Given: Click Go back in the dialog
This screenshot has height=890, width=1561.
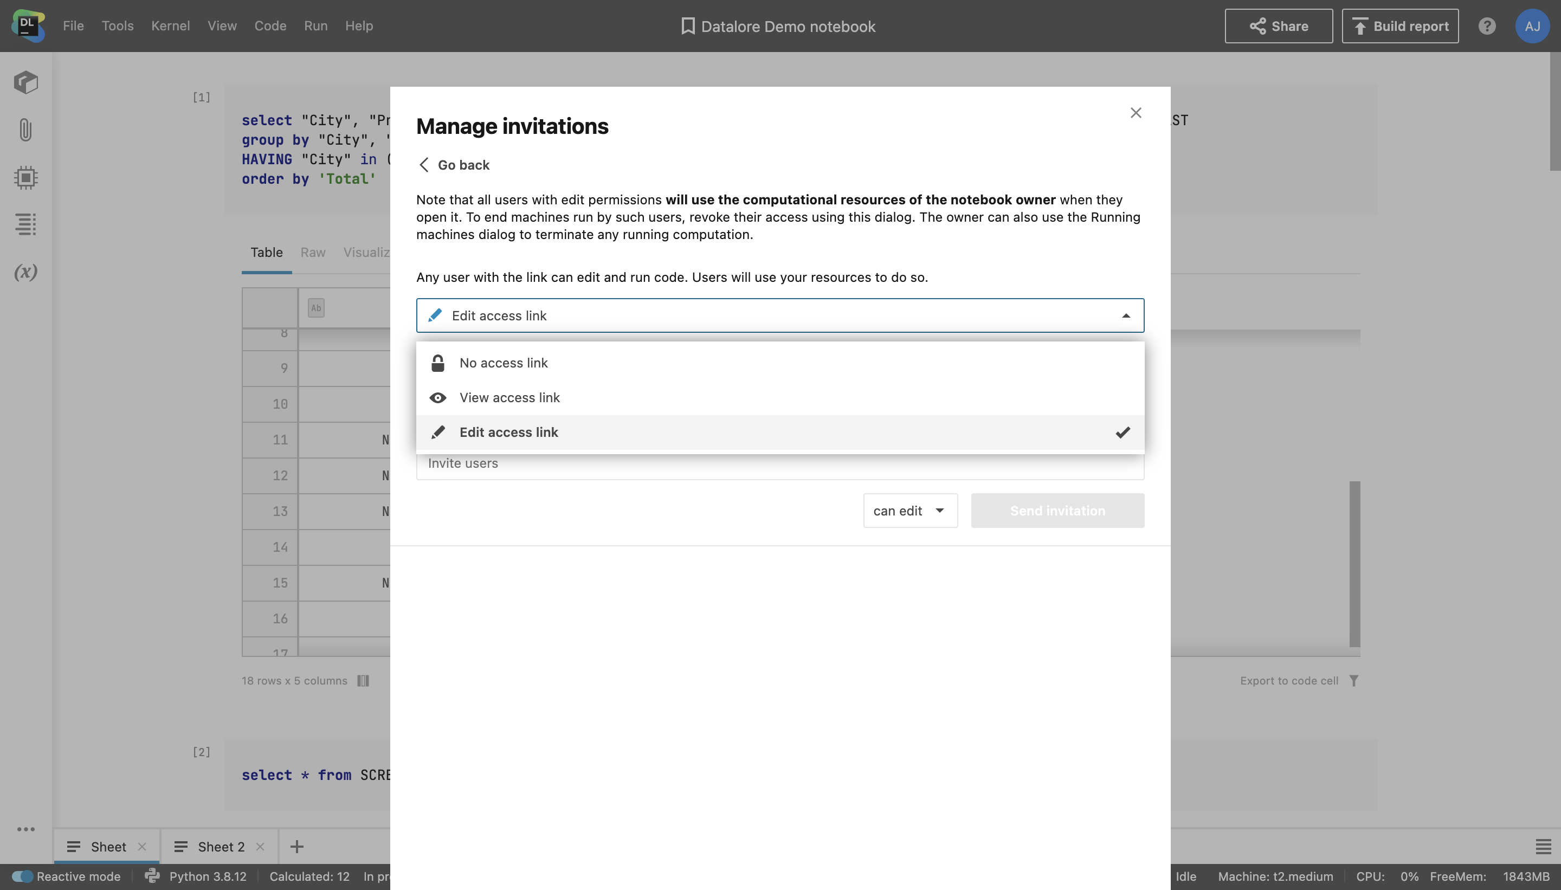Looking at the screenshot, I should (x=454, y=165).
